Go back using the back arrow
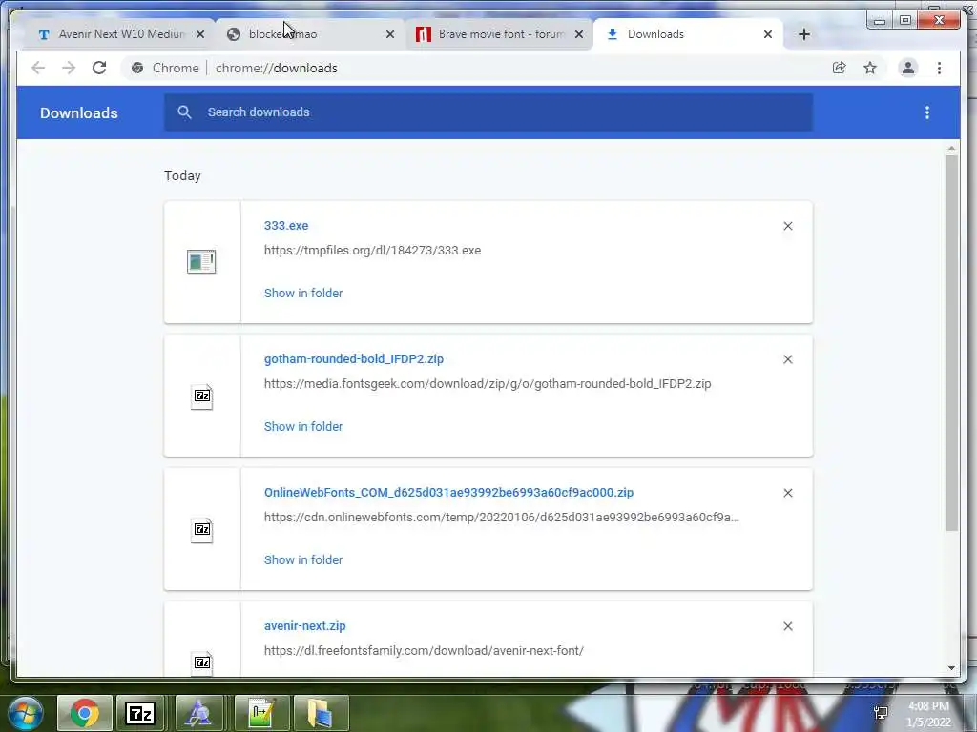Screen dimensions: 977x732 point(38,68)
